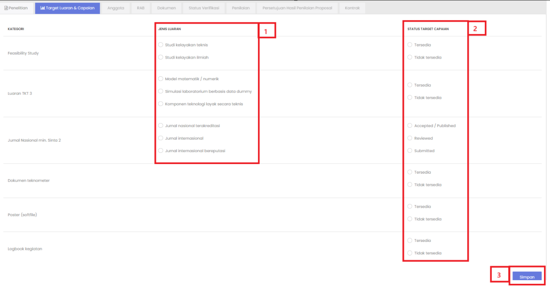
Task: Open the Kontrak tab
Action: point(352,8)
